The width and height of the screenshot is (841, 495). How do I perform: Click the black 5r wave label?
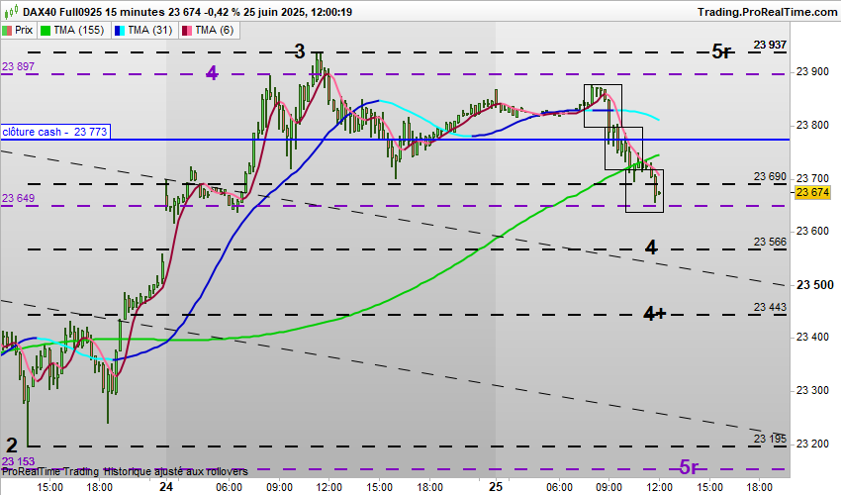tap(722, 51)
